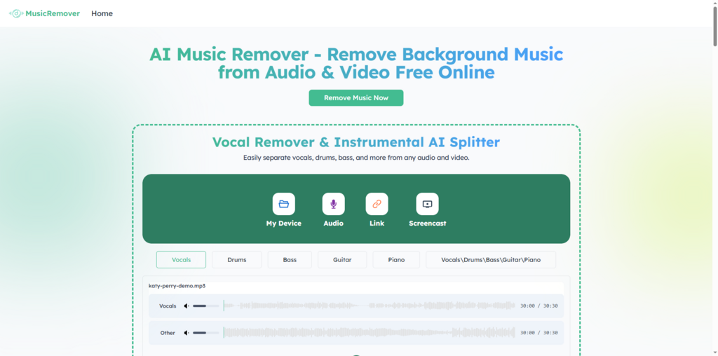The image size is (718, 356).
Task: Click the katy-perry-demo.mp3 file name
Action: (177, 285)
